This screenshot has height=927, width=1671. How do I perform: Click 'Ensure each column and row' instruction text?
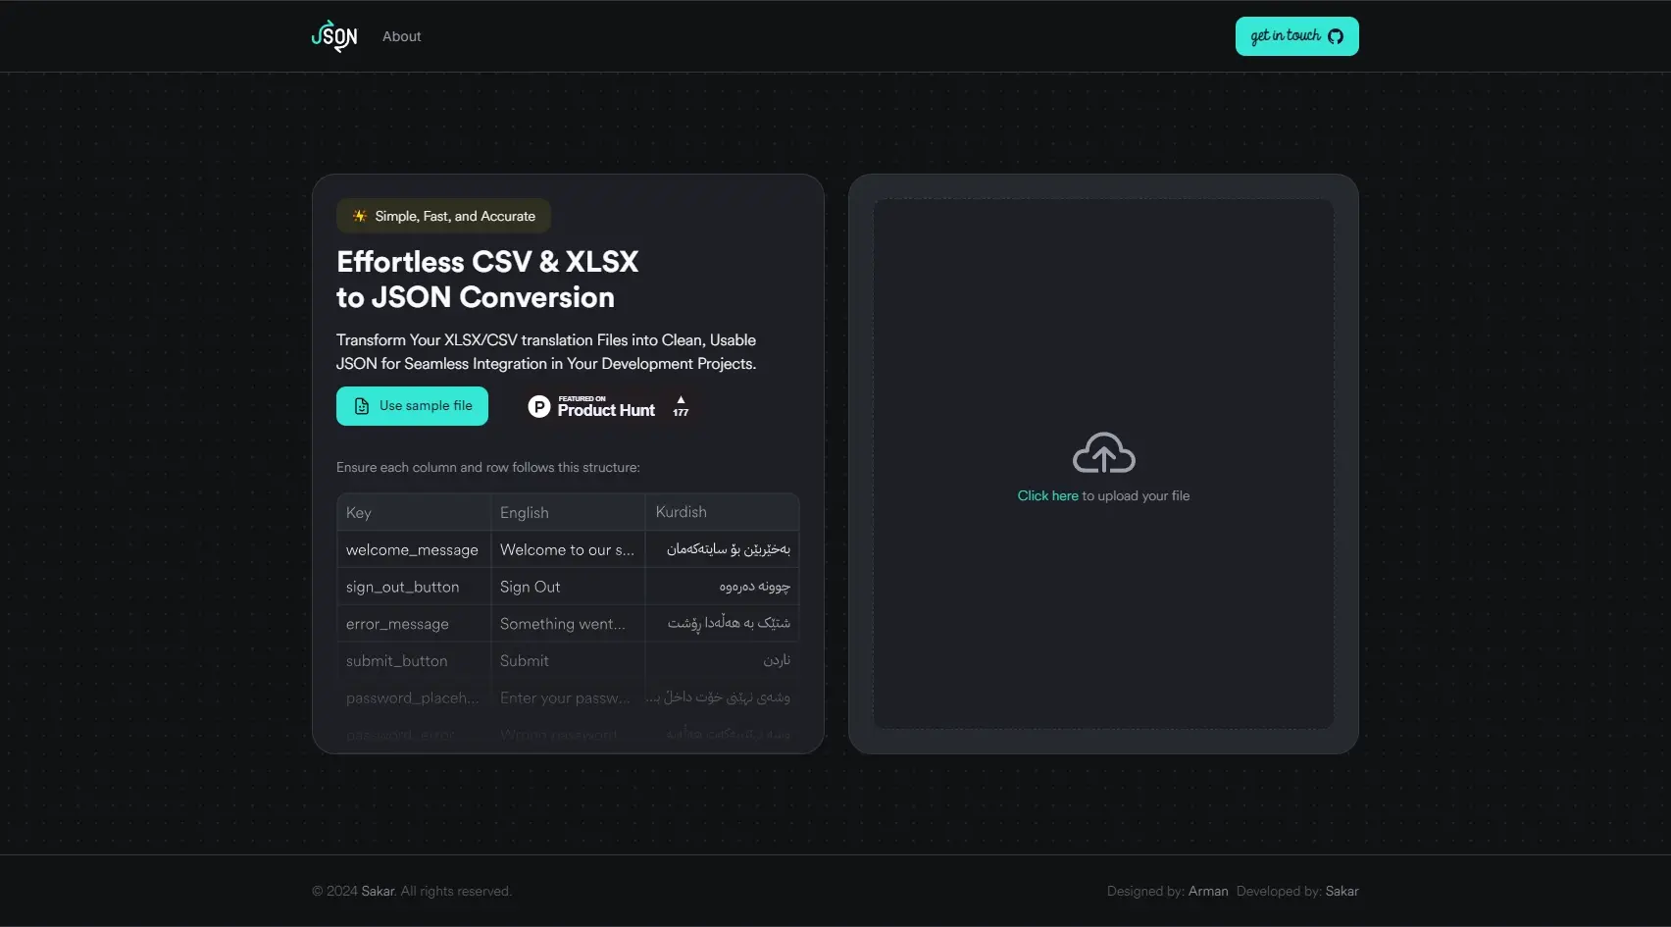(488, 468)
